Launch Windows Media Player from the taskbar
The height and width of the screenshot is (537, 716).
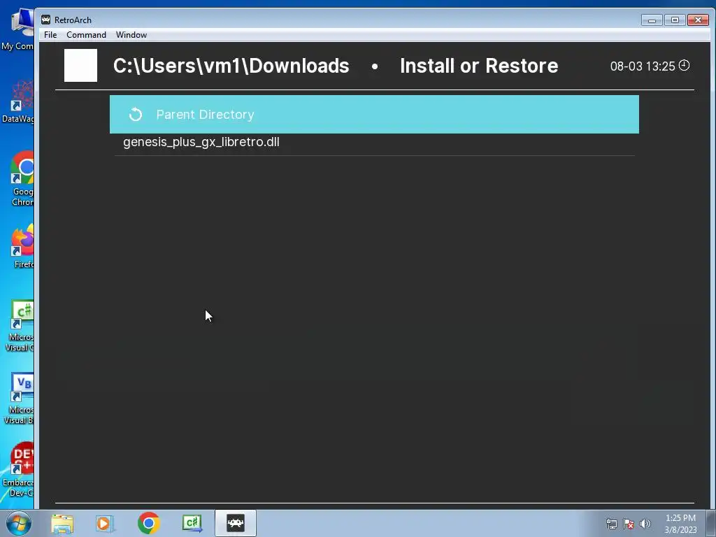click(x=105, y=524)
